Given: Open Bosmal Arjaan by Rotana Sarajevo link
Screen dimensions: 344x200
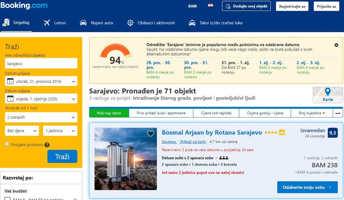Looking at the screenshot, I should click(x=212, y=133).
